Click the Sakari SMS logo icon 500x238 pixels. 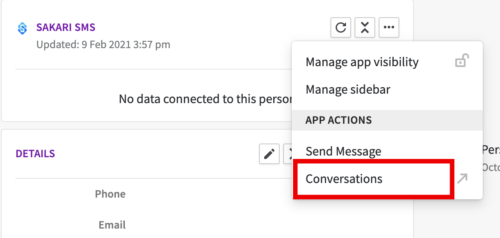[x=22, y=28]
